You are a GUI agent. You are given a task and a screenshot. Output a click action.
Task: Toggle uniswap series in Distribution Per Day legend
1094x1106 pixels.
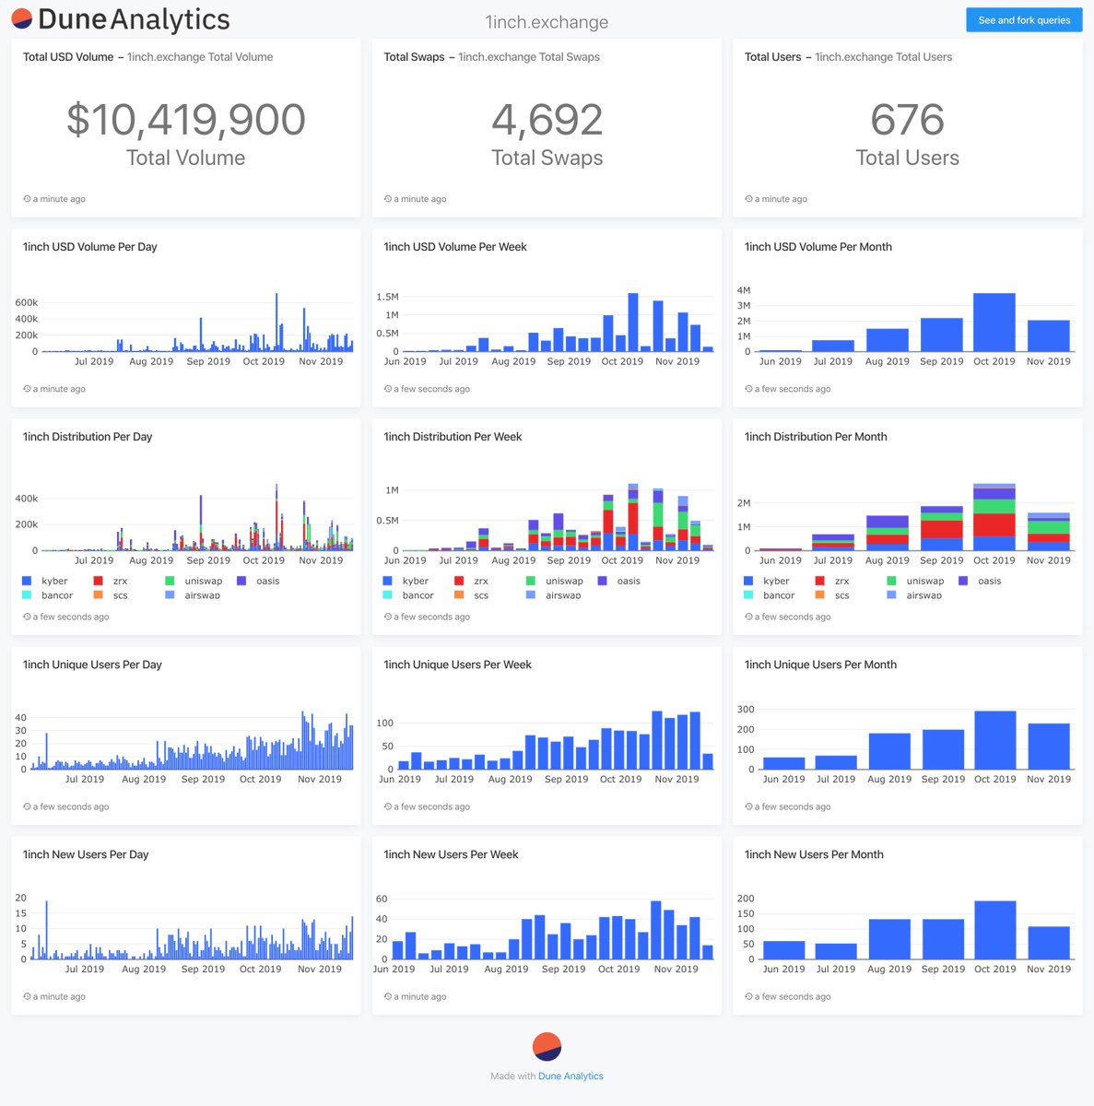194,581
